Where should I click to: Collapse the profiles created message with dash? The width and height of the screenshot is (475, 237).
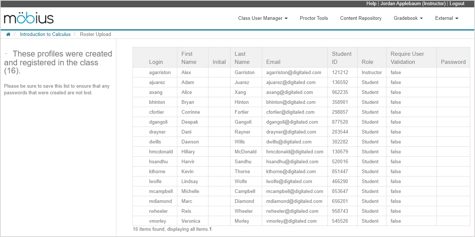pyautogui.click(x=6, y=54)
